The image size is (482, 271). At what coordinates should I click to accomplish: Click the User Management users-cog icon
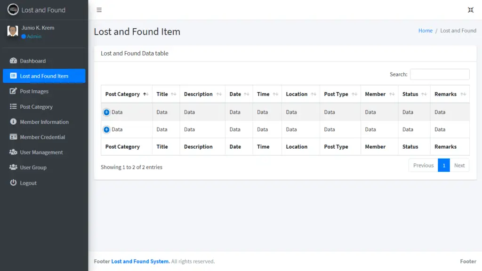[13, 152]
